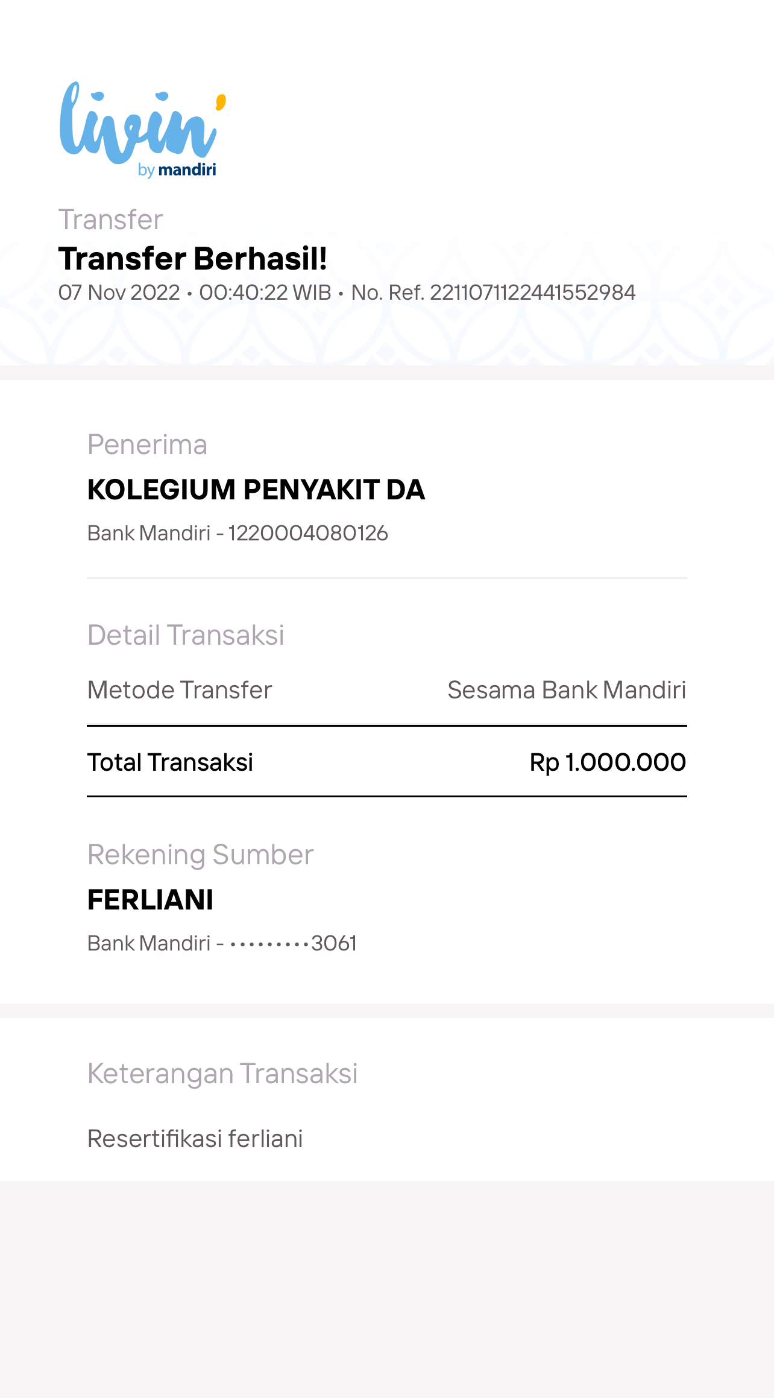
Task: Click the yellow apostrophe in the Livin' logo
Action: [221, 103]
